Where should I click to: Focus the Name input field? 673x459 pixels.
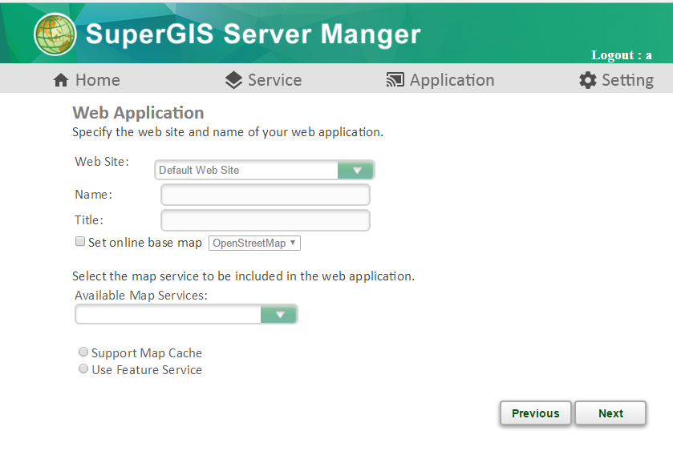266,195
